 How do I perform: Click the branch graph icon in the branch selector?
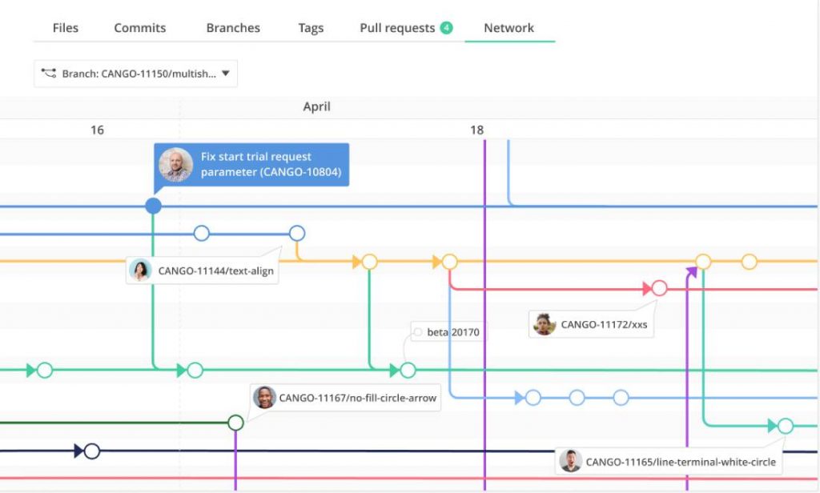pyautogui.click(x=47, y=73)
